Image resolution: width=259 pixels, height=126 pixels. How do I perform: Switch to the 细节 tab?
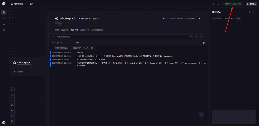point(57,30)
